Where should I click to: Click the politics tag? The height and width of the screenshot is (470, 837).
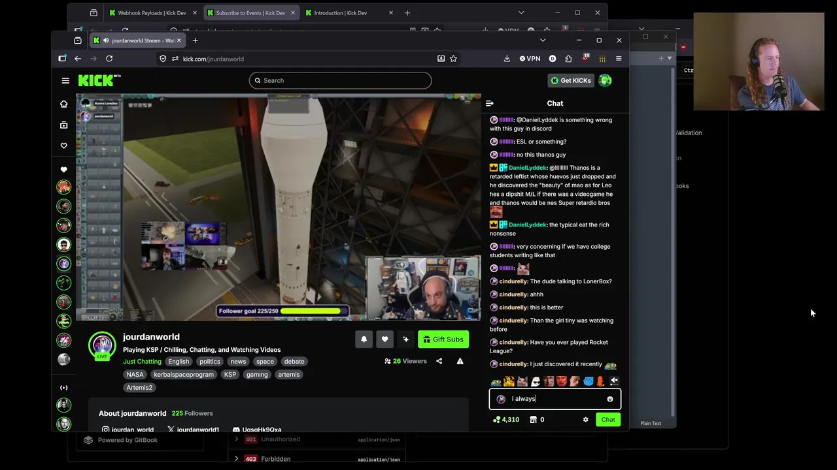tap(210, 362)
